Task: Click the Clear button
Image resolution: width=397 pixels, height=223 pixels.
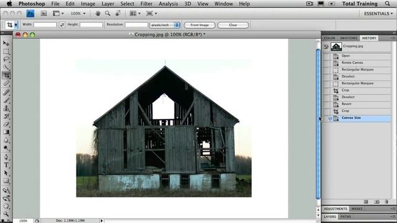Action: [x=233, y=25]
